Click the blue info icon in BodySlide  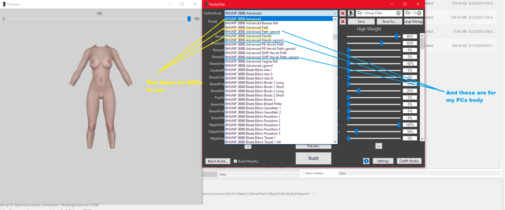click(366, 161)
